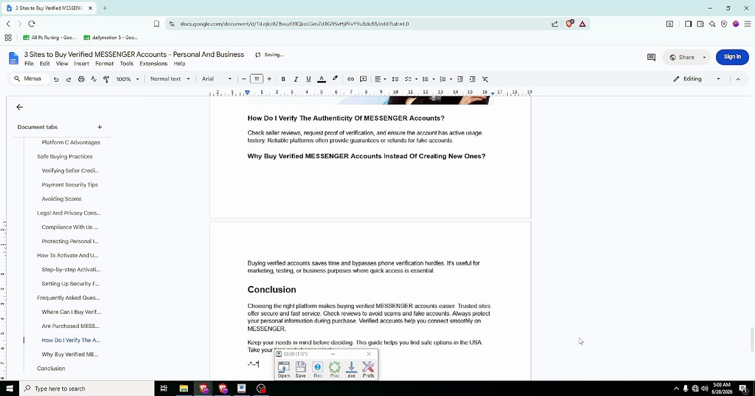Open the Insert menu

click(x=82, y=64)
